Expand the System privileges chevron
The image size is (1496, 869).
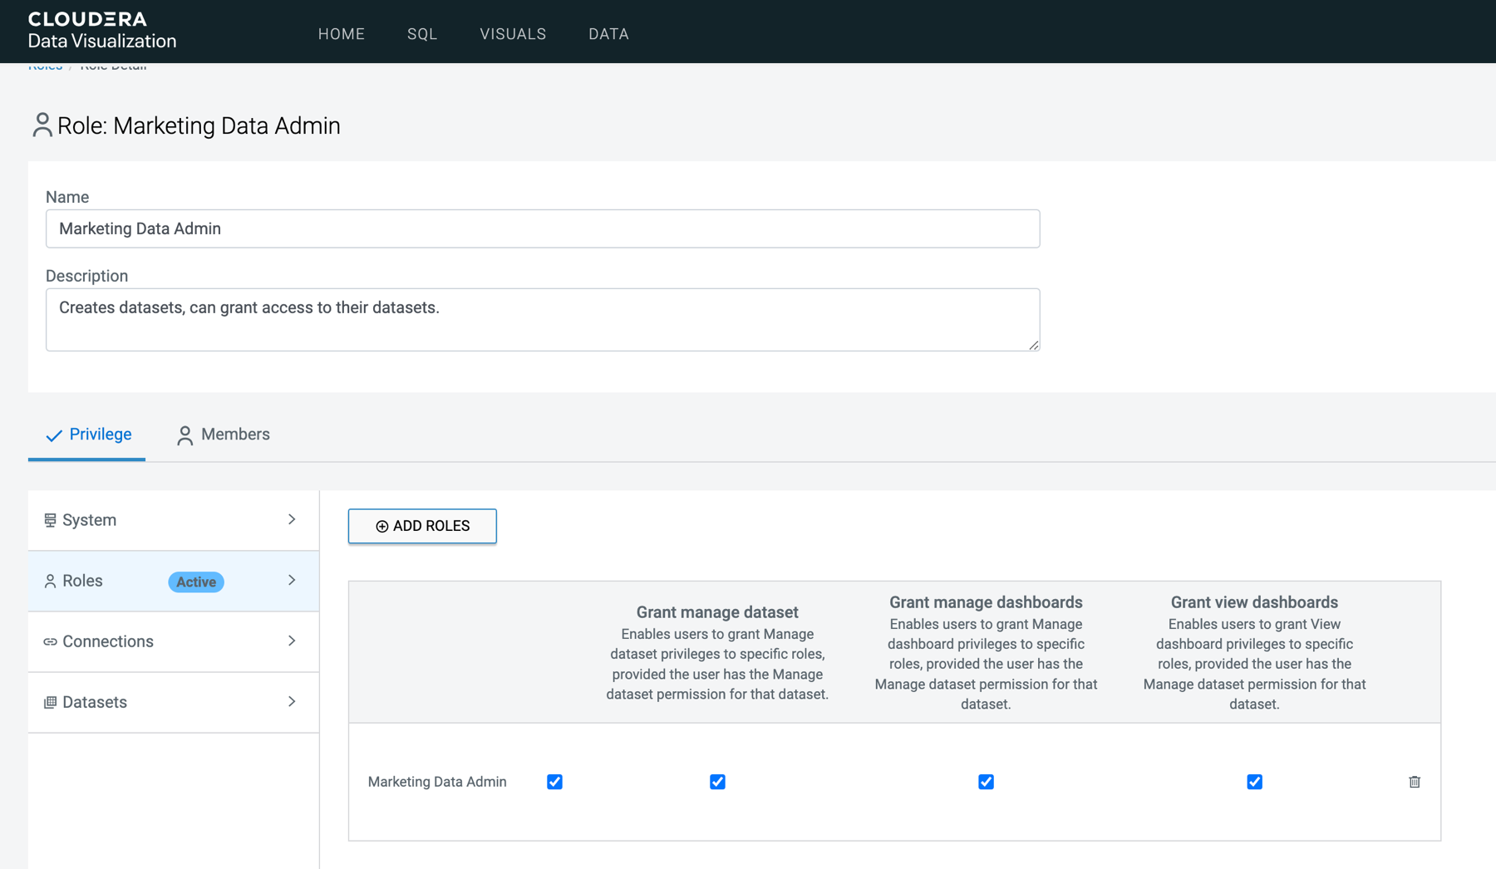pos(292,519)
